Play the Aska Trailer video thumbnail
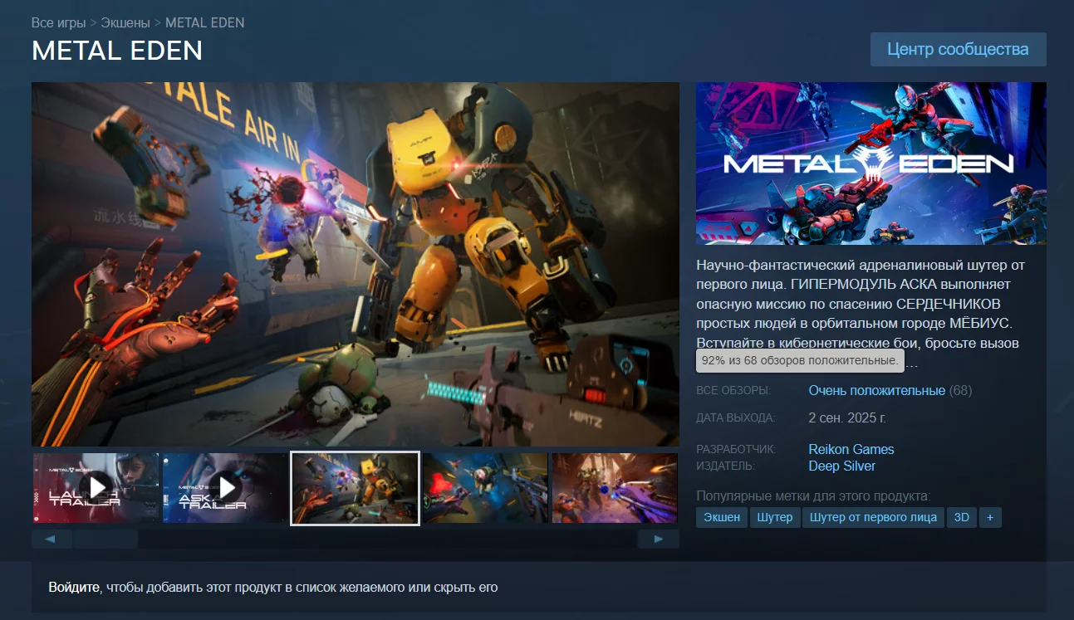The width and height of the screenshot is (1074, 620). [225, 487]
